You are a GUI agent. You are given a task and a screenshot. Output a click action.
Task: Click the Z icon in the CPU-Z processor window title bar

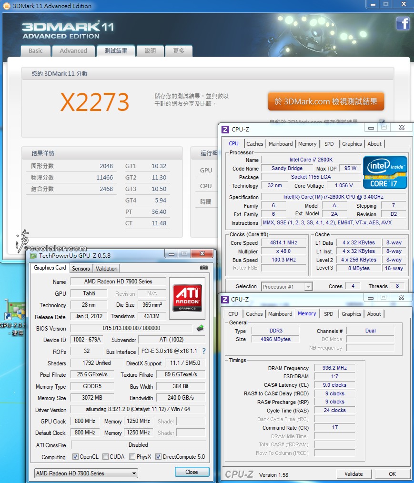(225, 130)
